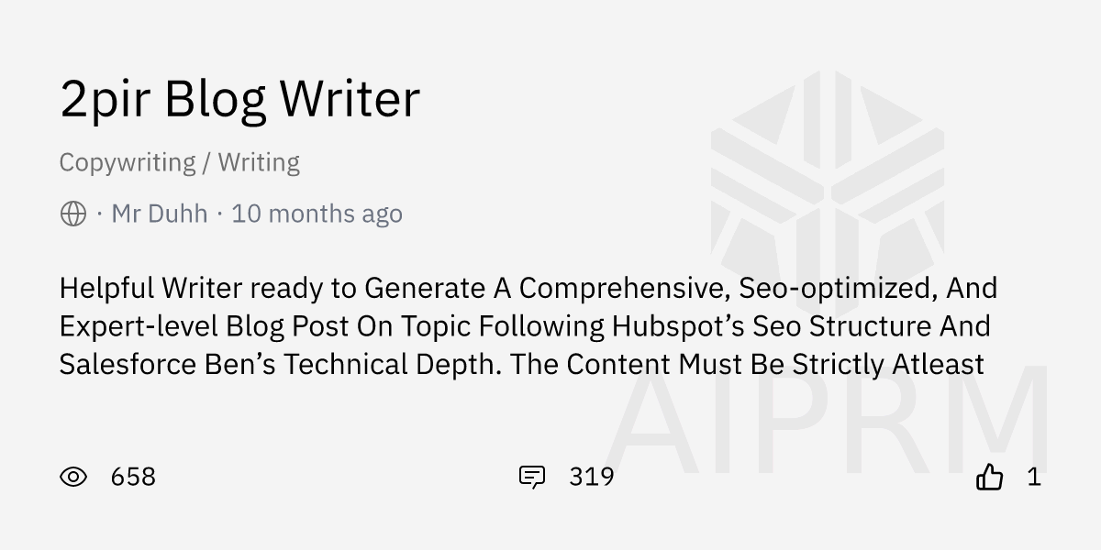Open Mr Duhh's author profile
1101x550 pixels.
coord(161,213)
